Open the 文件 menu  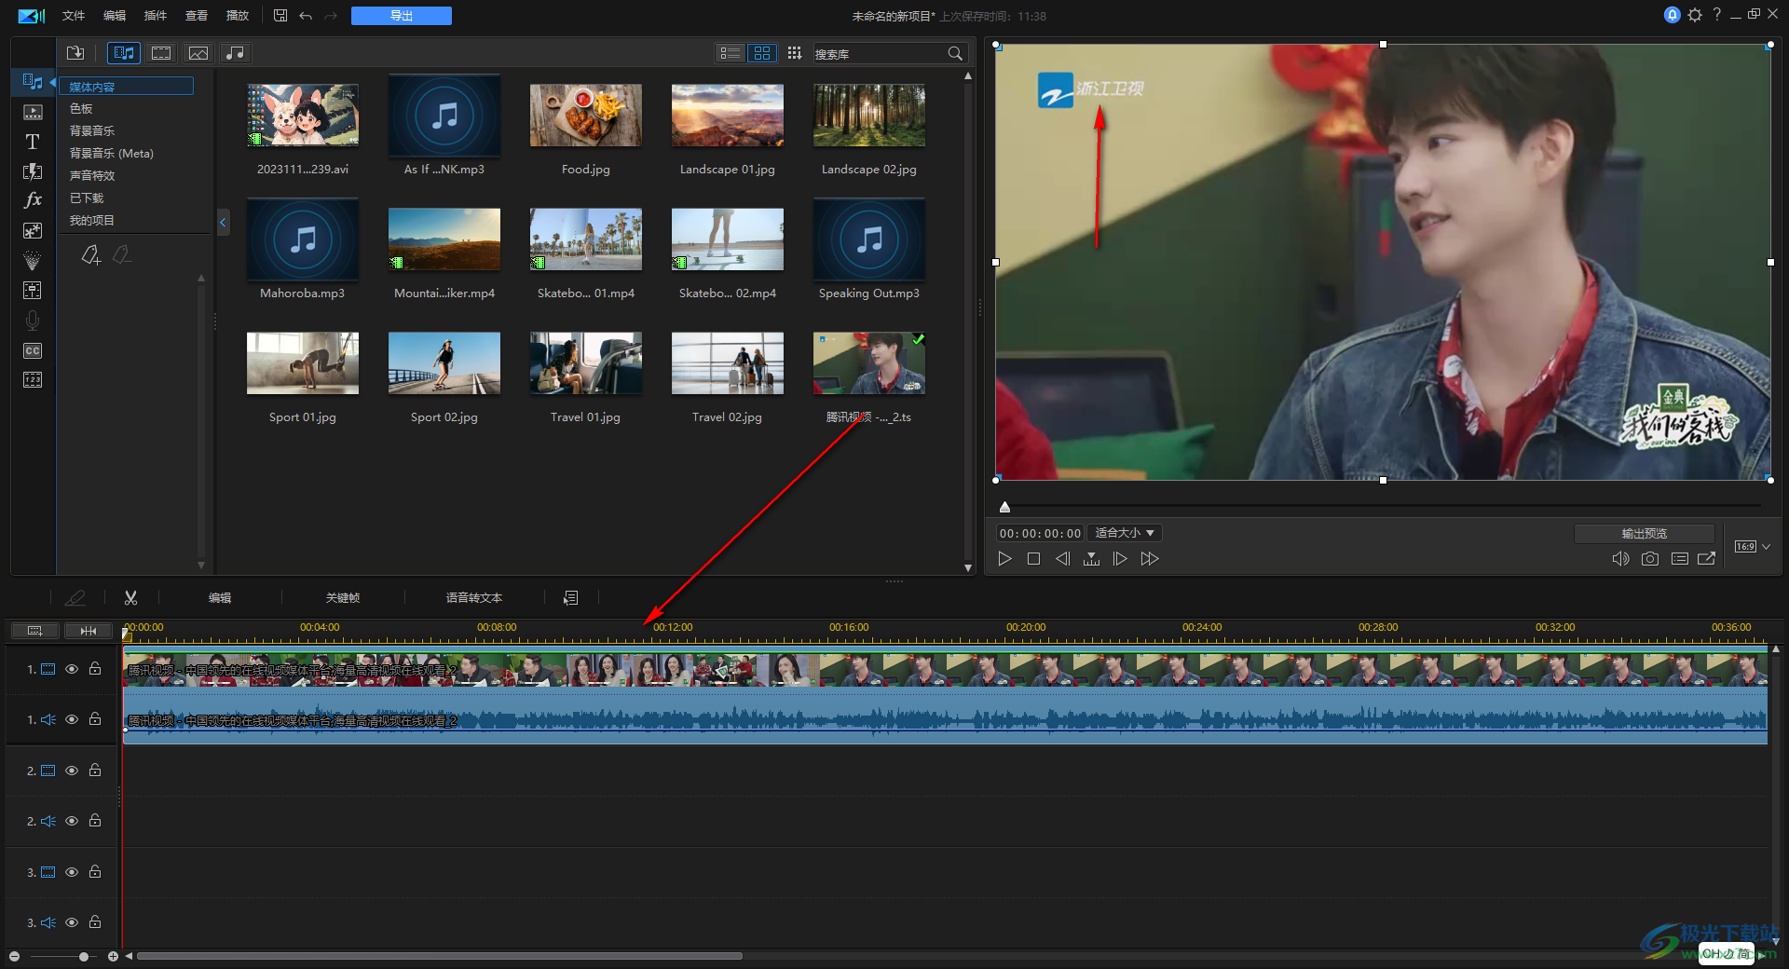coord(74,16)
